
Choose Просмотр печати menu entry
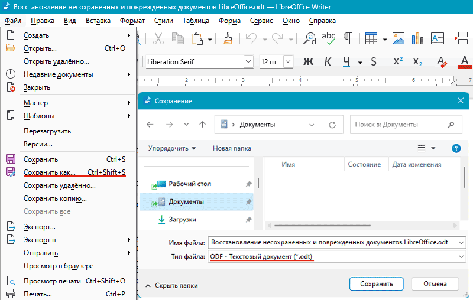tap(68, 281)
